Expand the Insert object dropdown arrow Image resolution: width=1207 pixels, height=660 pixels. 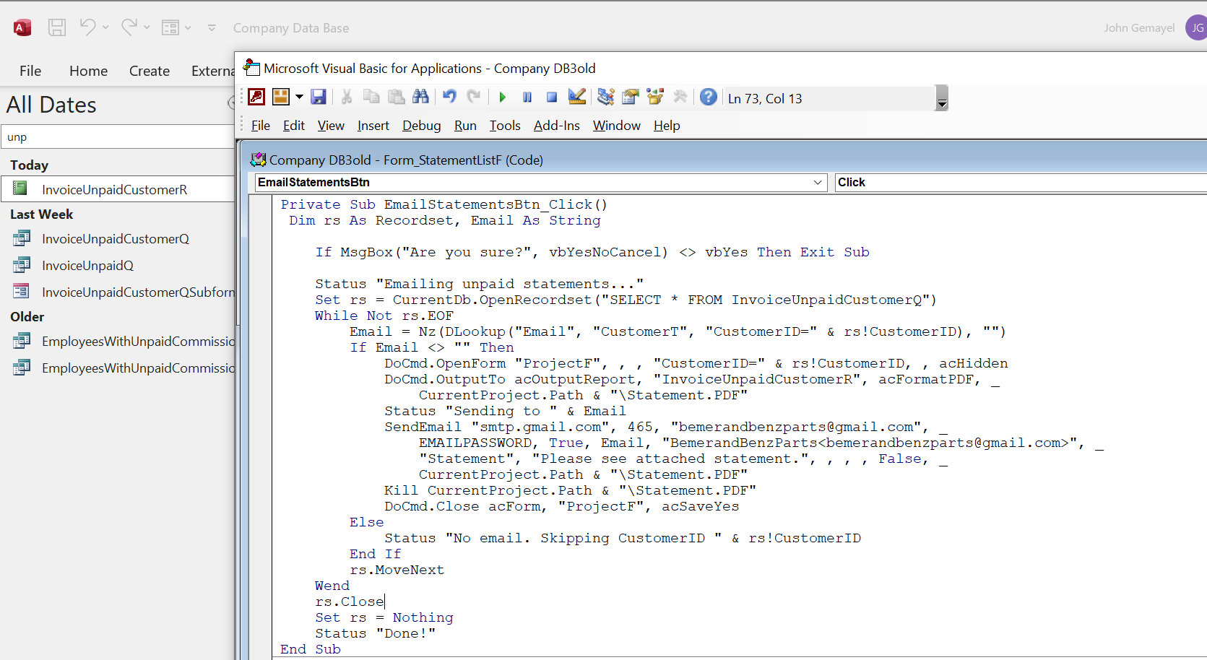pos(299,97)
